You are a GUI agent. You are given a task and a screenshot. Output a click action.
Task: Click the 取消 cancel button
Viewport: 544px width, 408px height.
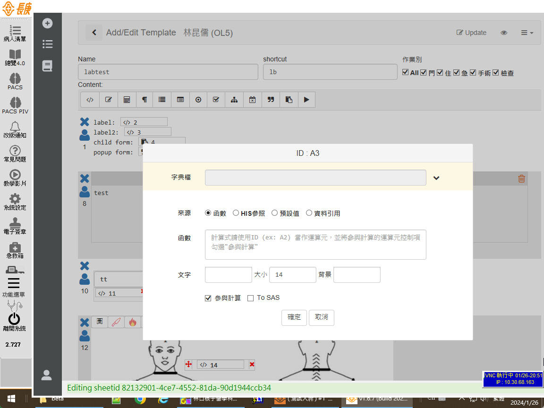pos(321,317)
